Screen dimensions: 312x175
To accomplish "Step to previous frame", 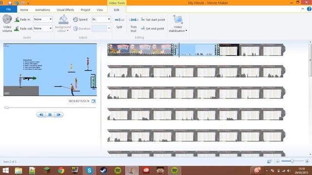I will 41,115.
